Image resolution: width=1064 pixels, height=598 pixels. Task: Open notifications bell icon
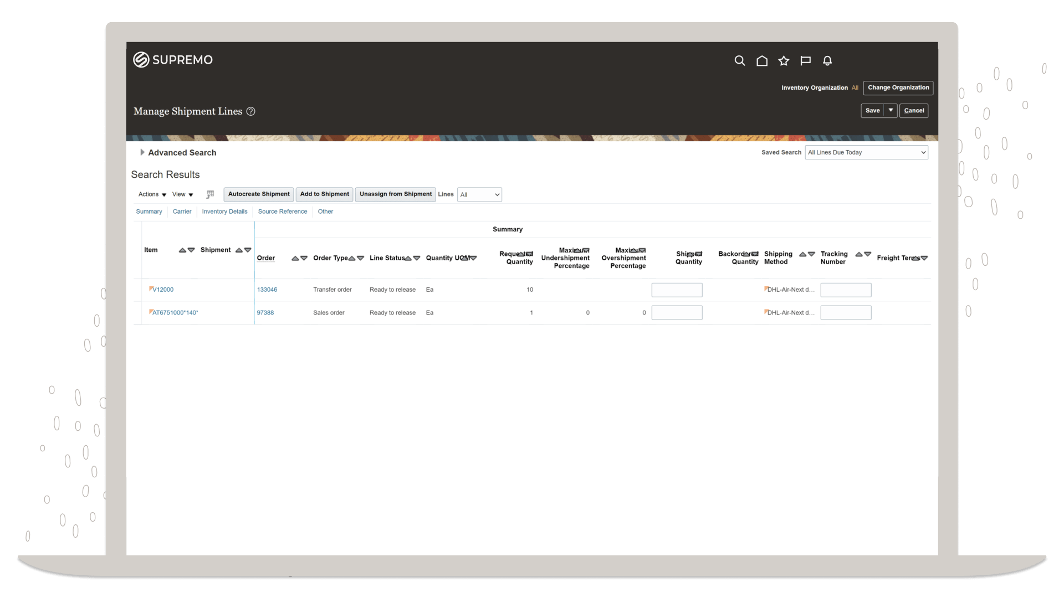(827, 61)
